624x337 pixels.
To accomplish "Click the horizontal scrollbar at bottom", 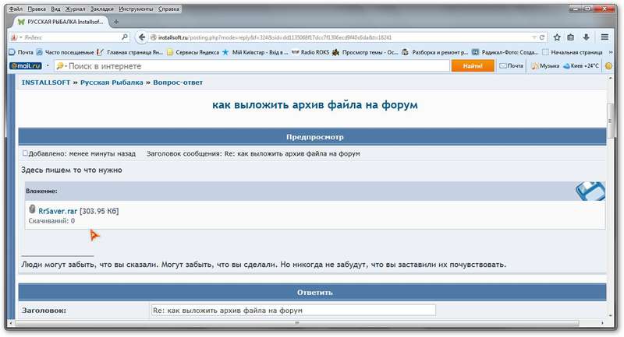I will 297,323.
